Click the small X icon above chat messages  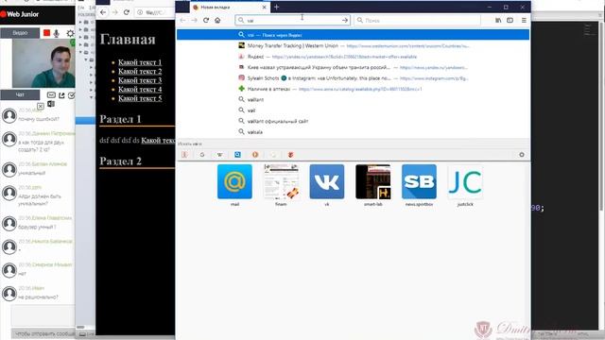tap(41, 106)
